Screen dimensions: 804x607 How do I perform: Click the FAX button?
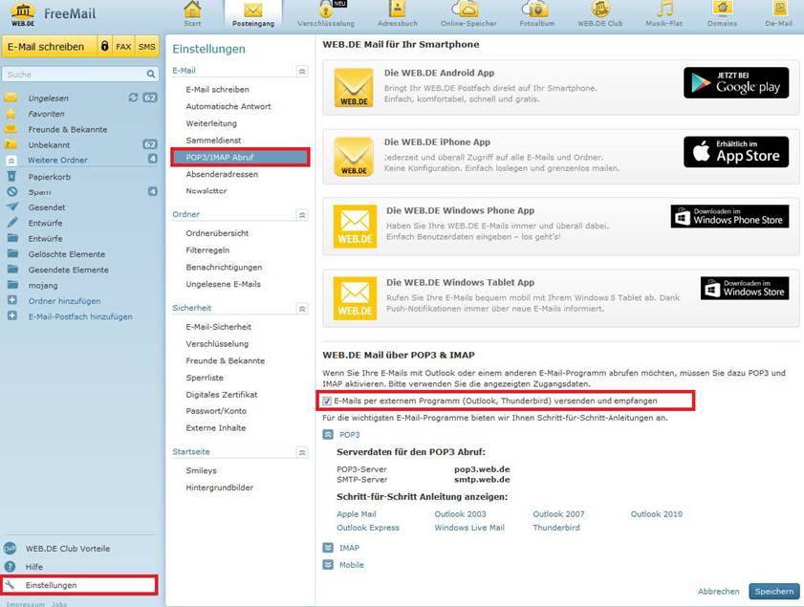tap(123, 47)
